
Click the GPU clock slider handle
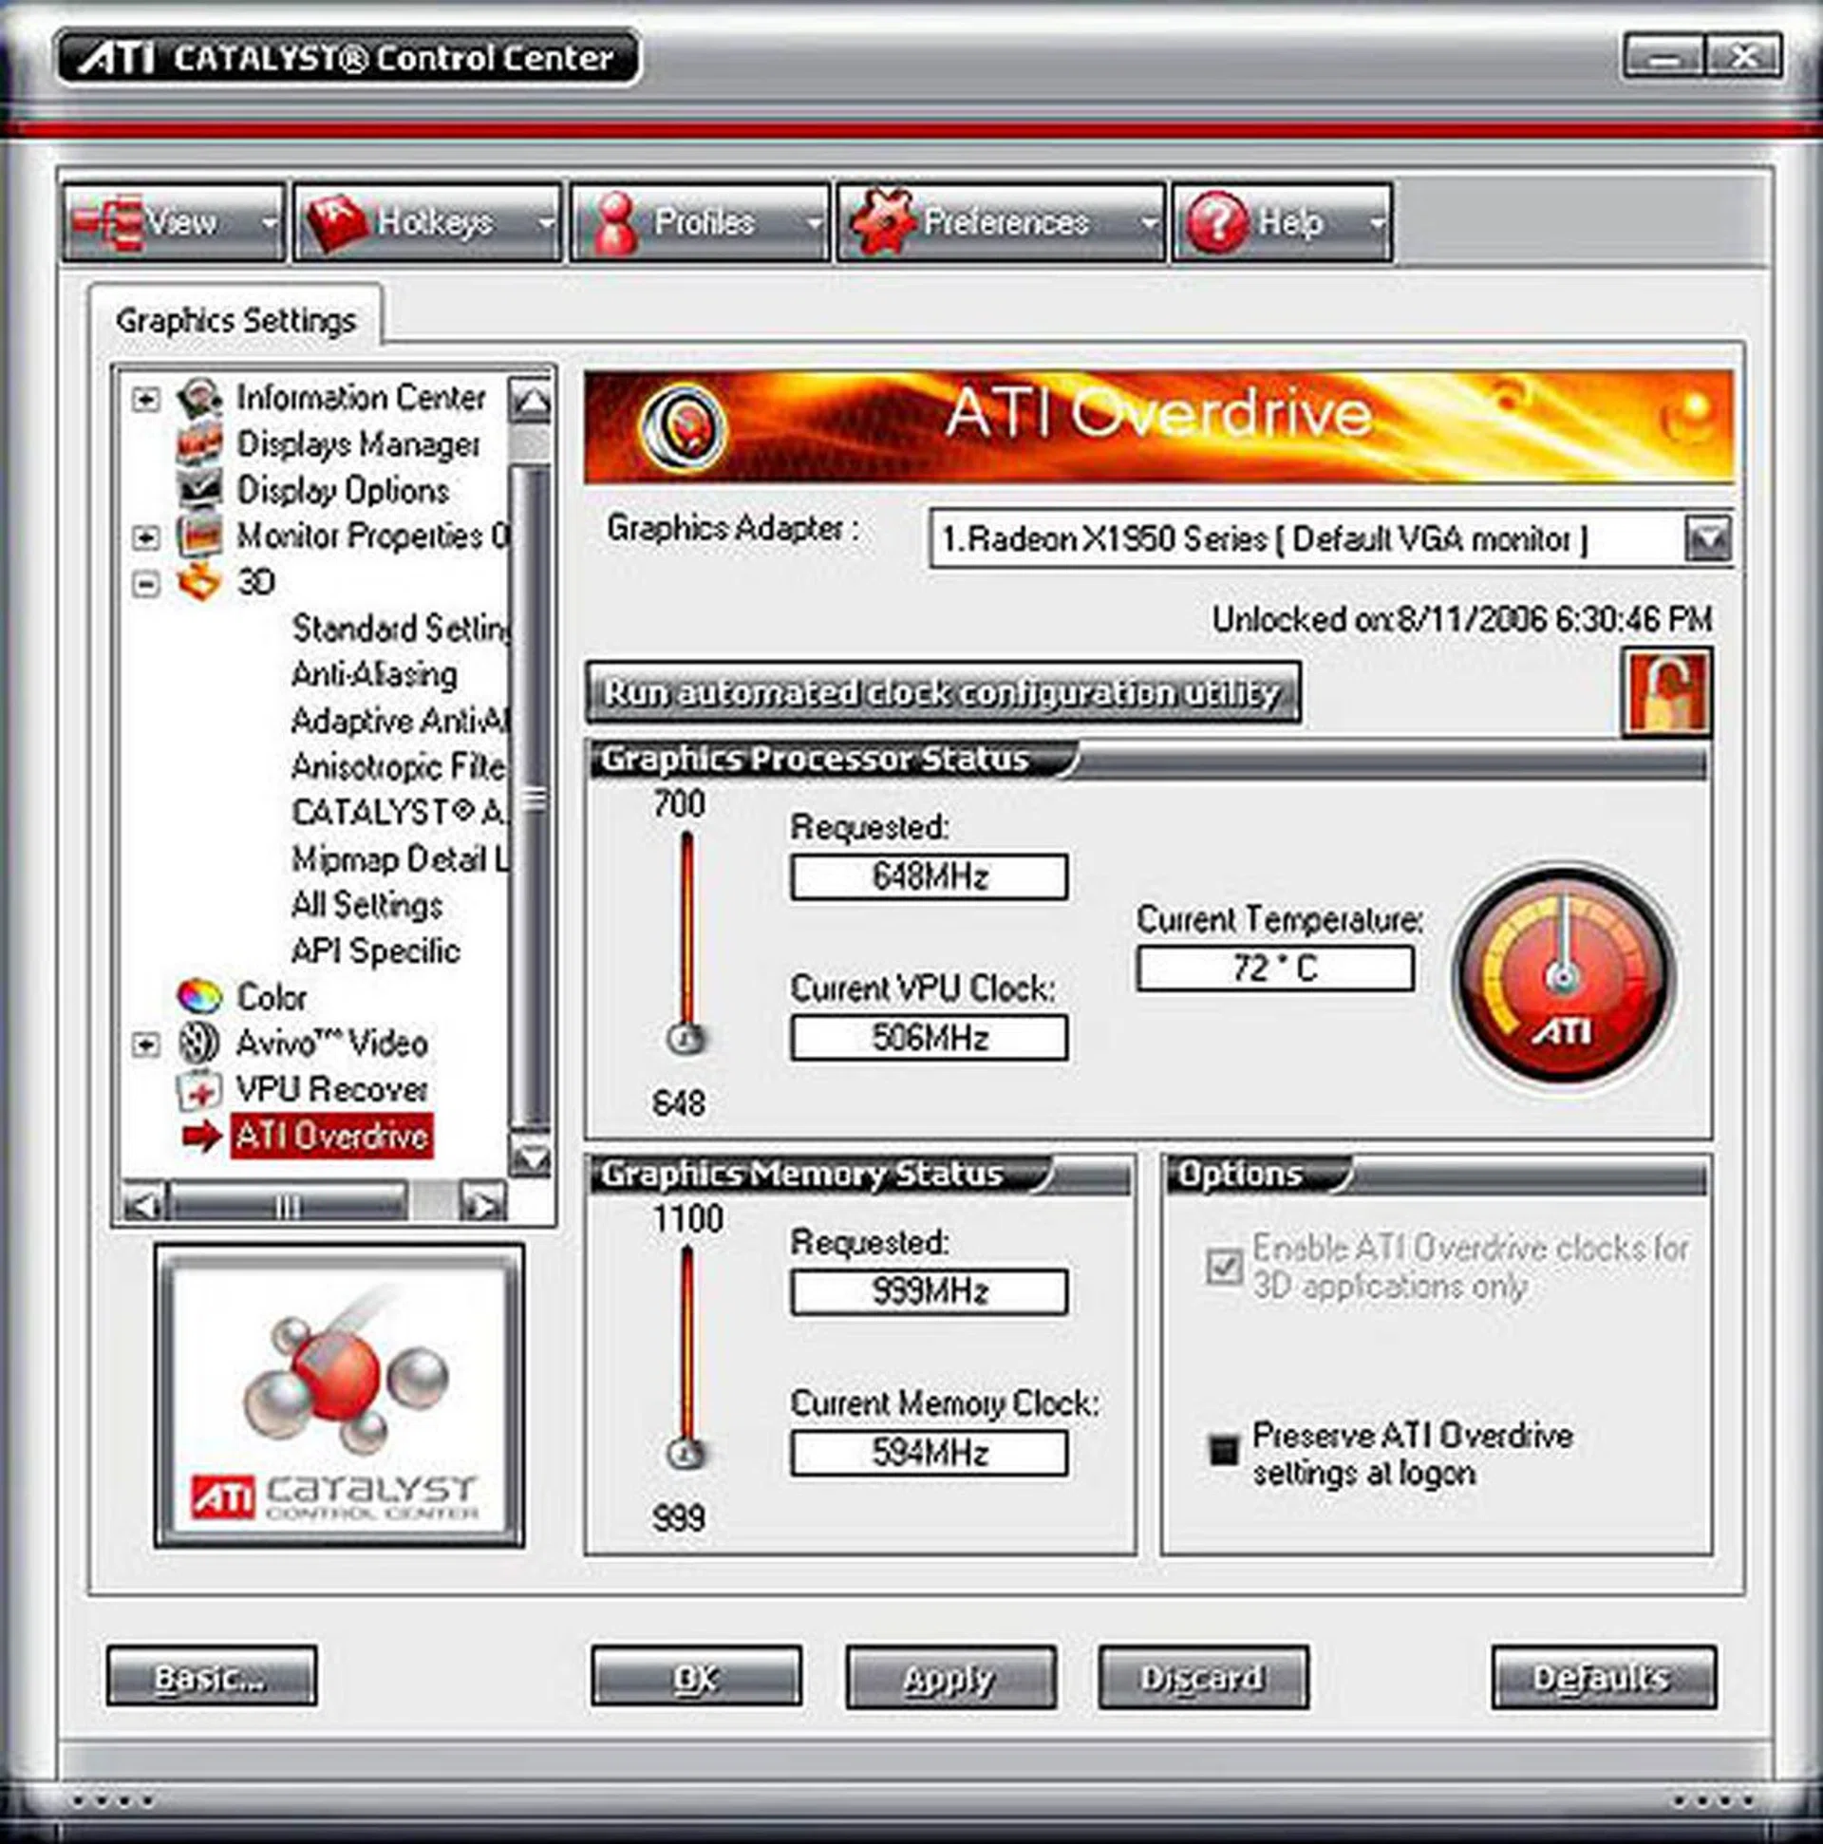click(x=685, y=1038)
